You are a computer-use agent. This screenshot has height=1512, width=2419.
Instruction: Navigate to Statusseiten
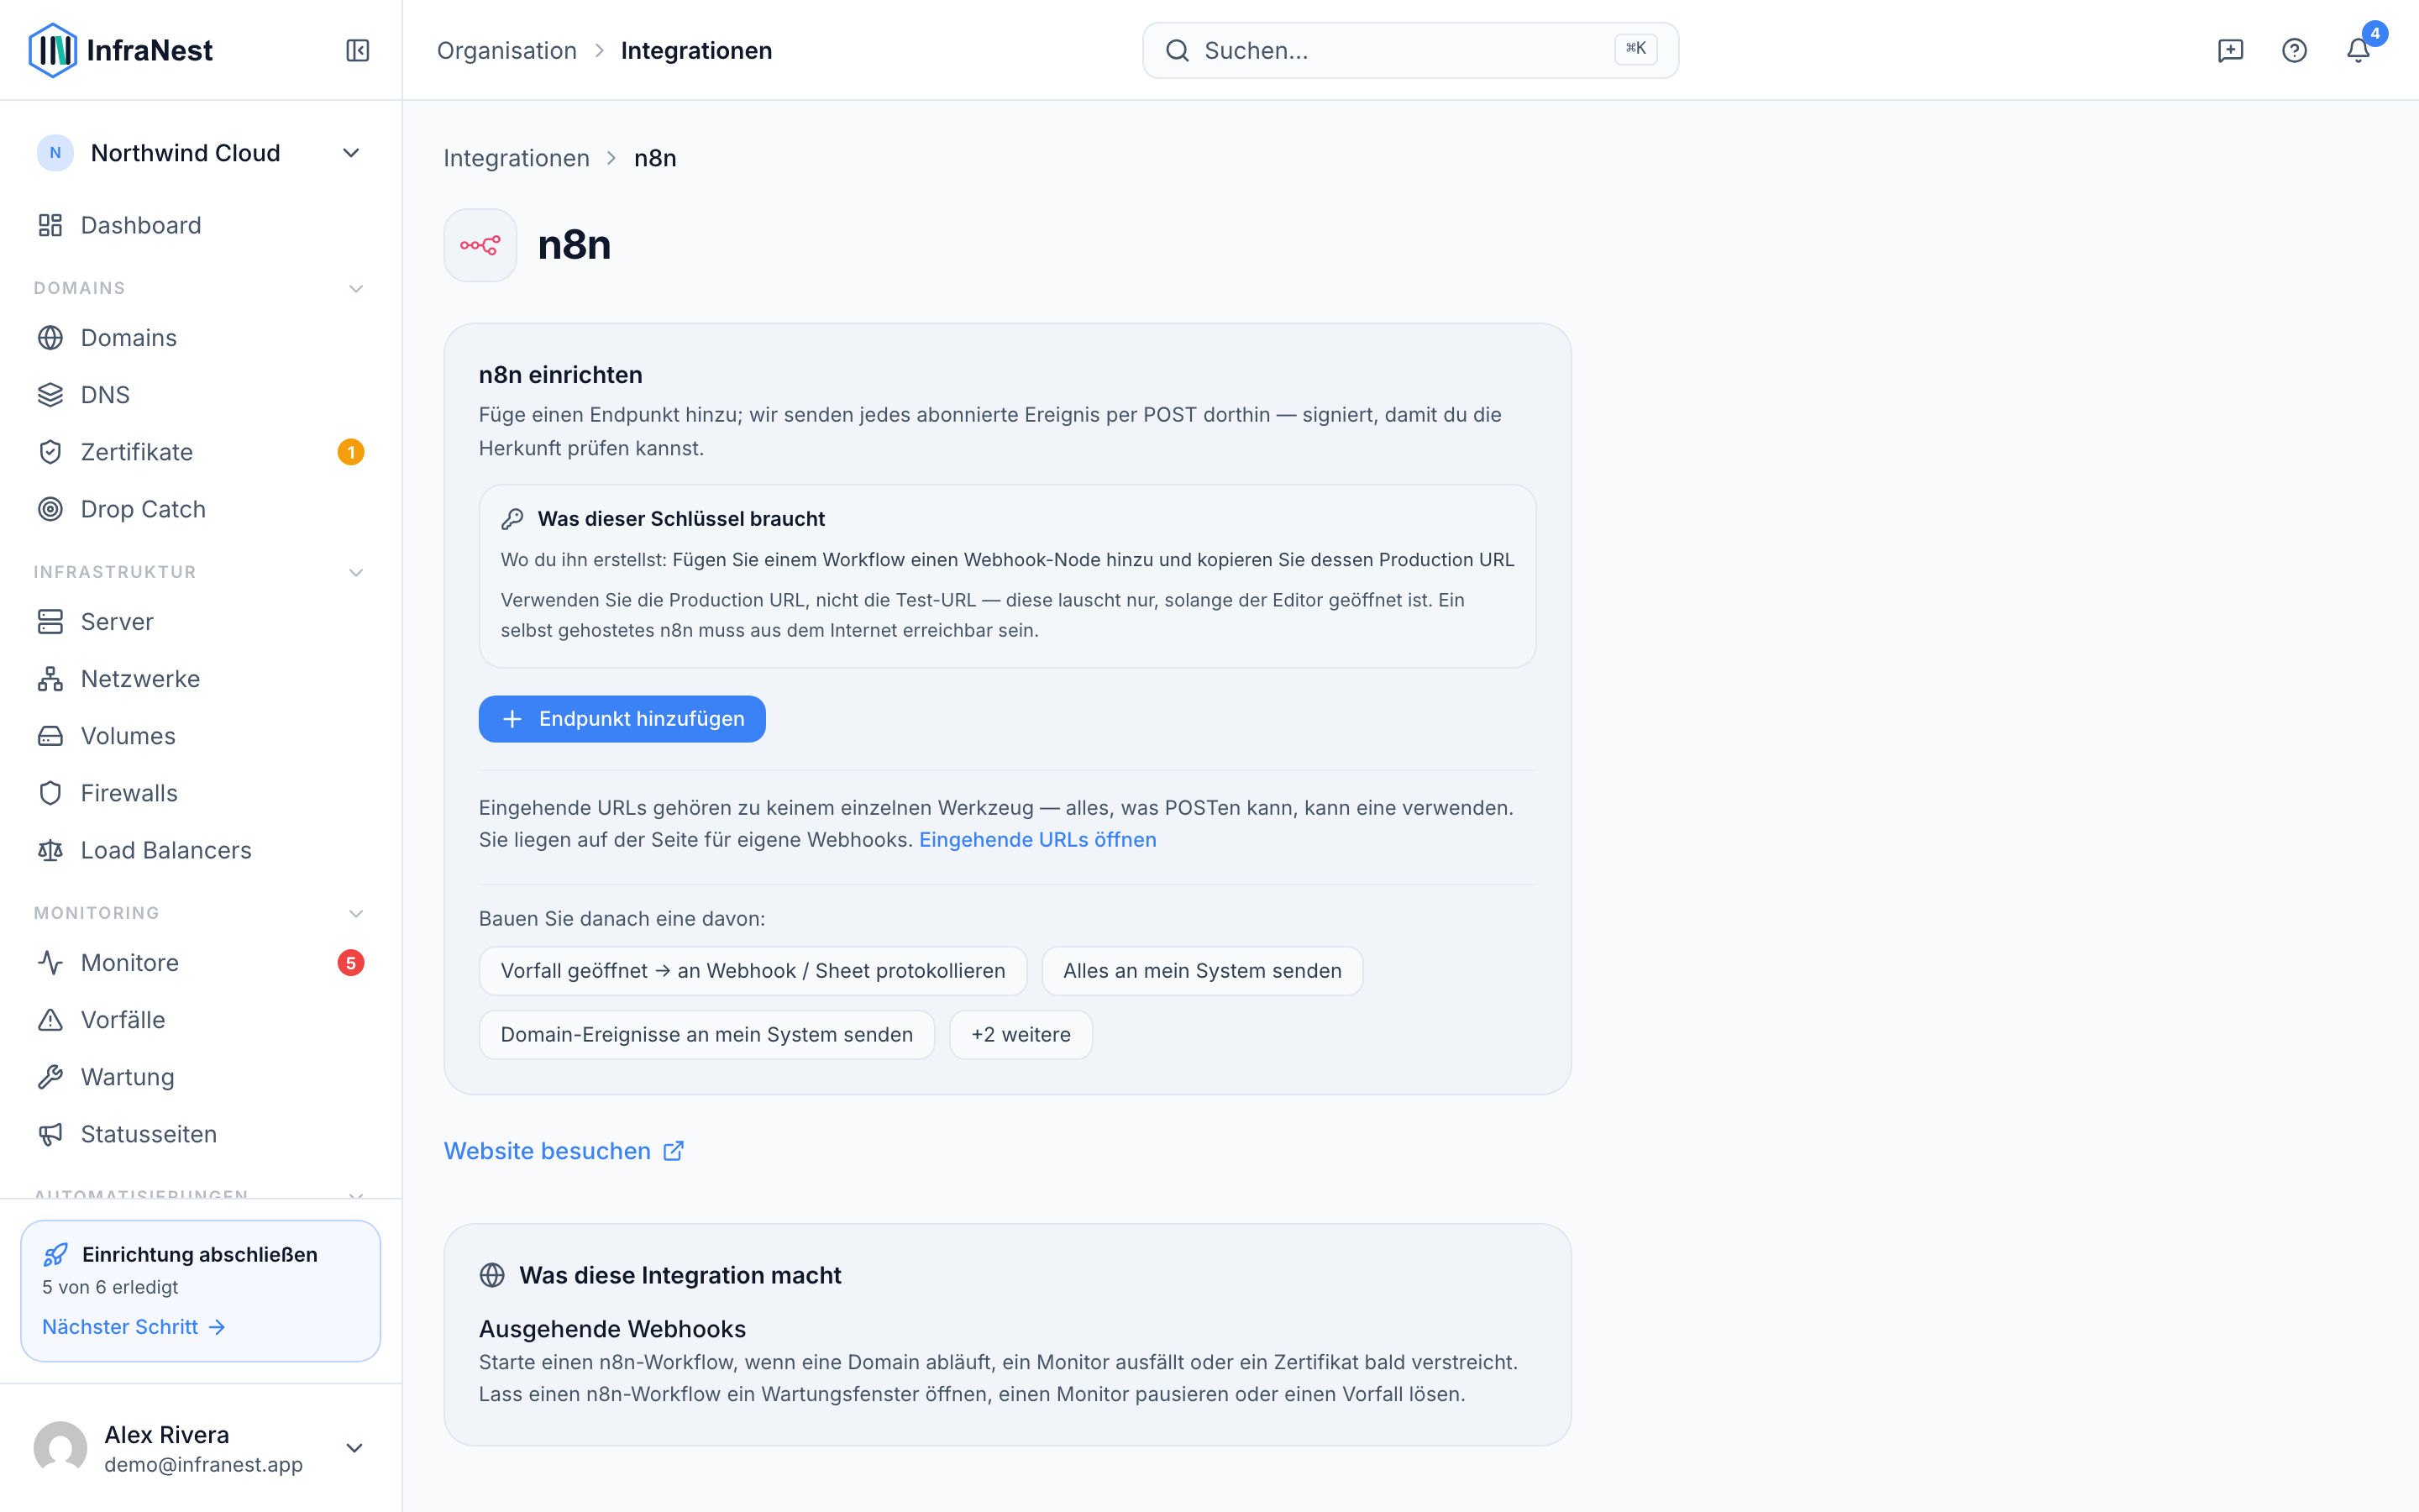[x=200, y=1134]
